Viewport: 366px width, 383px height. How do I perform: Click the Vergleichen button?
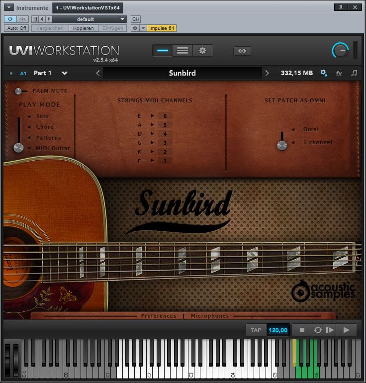click(50, 28)
